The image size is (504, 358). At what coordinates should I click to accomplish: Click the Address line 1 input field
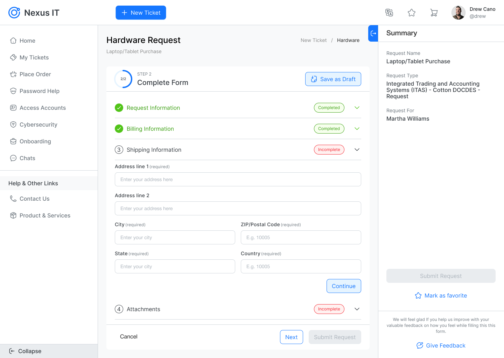click(238, 179)
